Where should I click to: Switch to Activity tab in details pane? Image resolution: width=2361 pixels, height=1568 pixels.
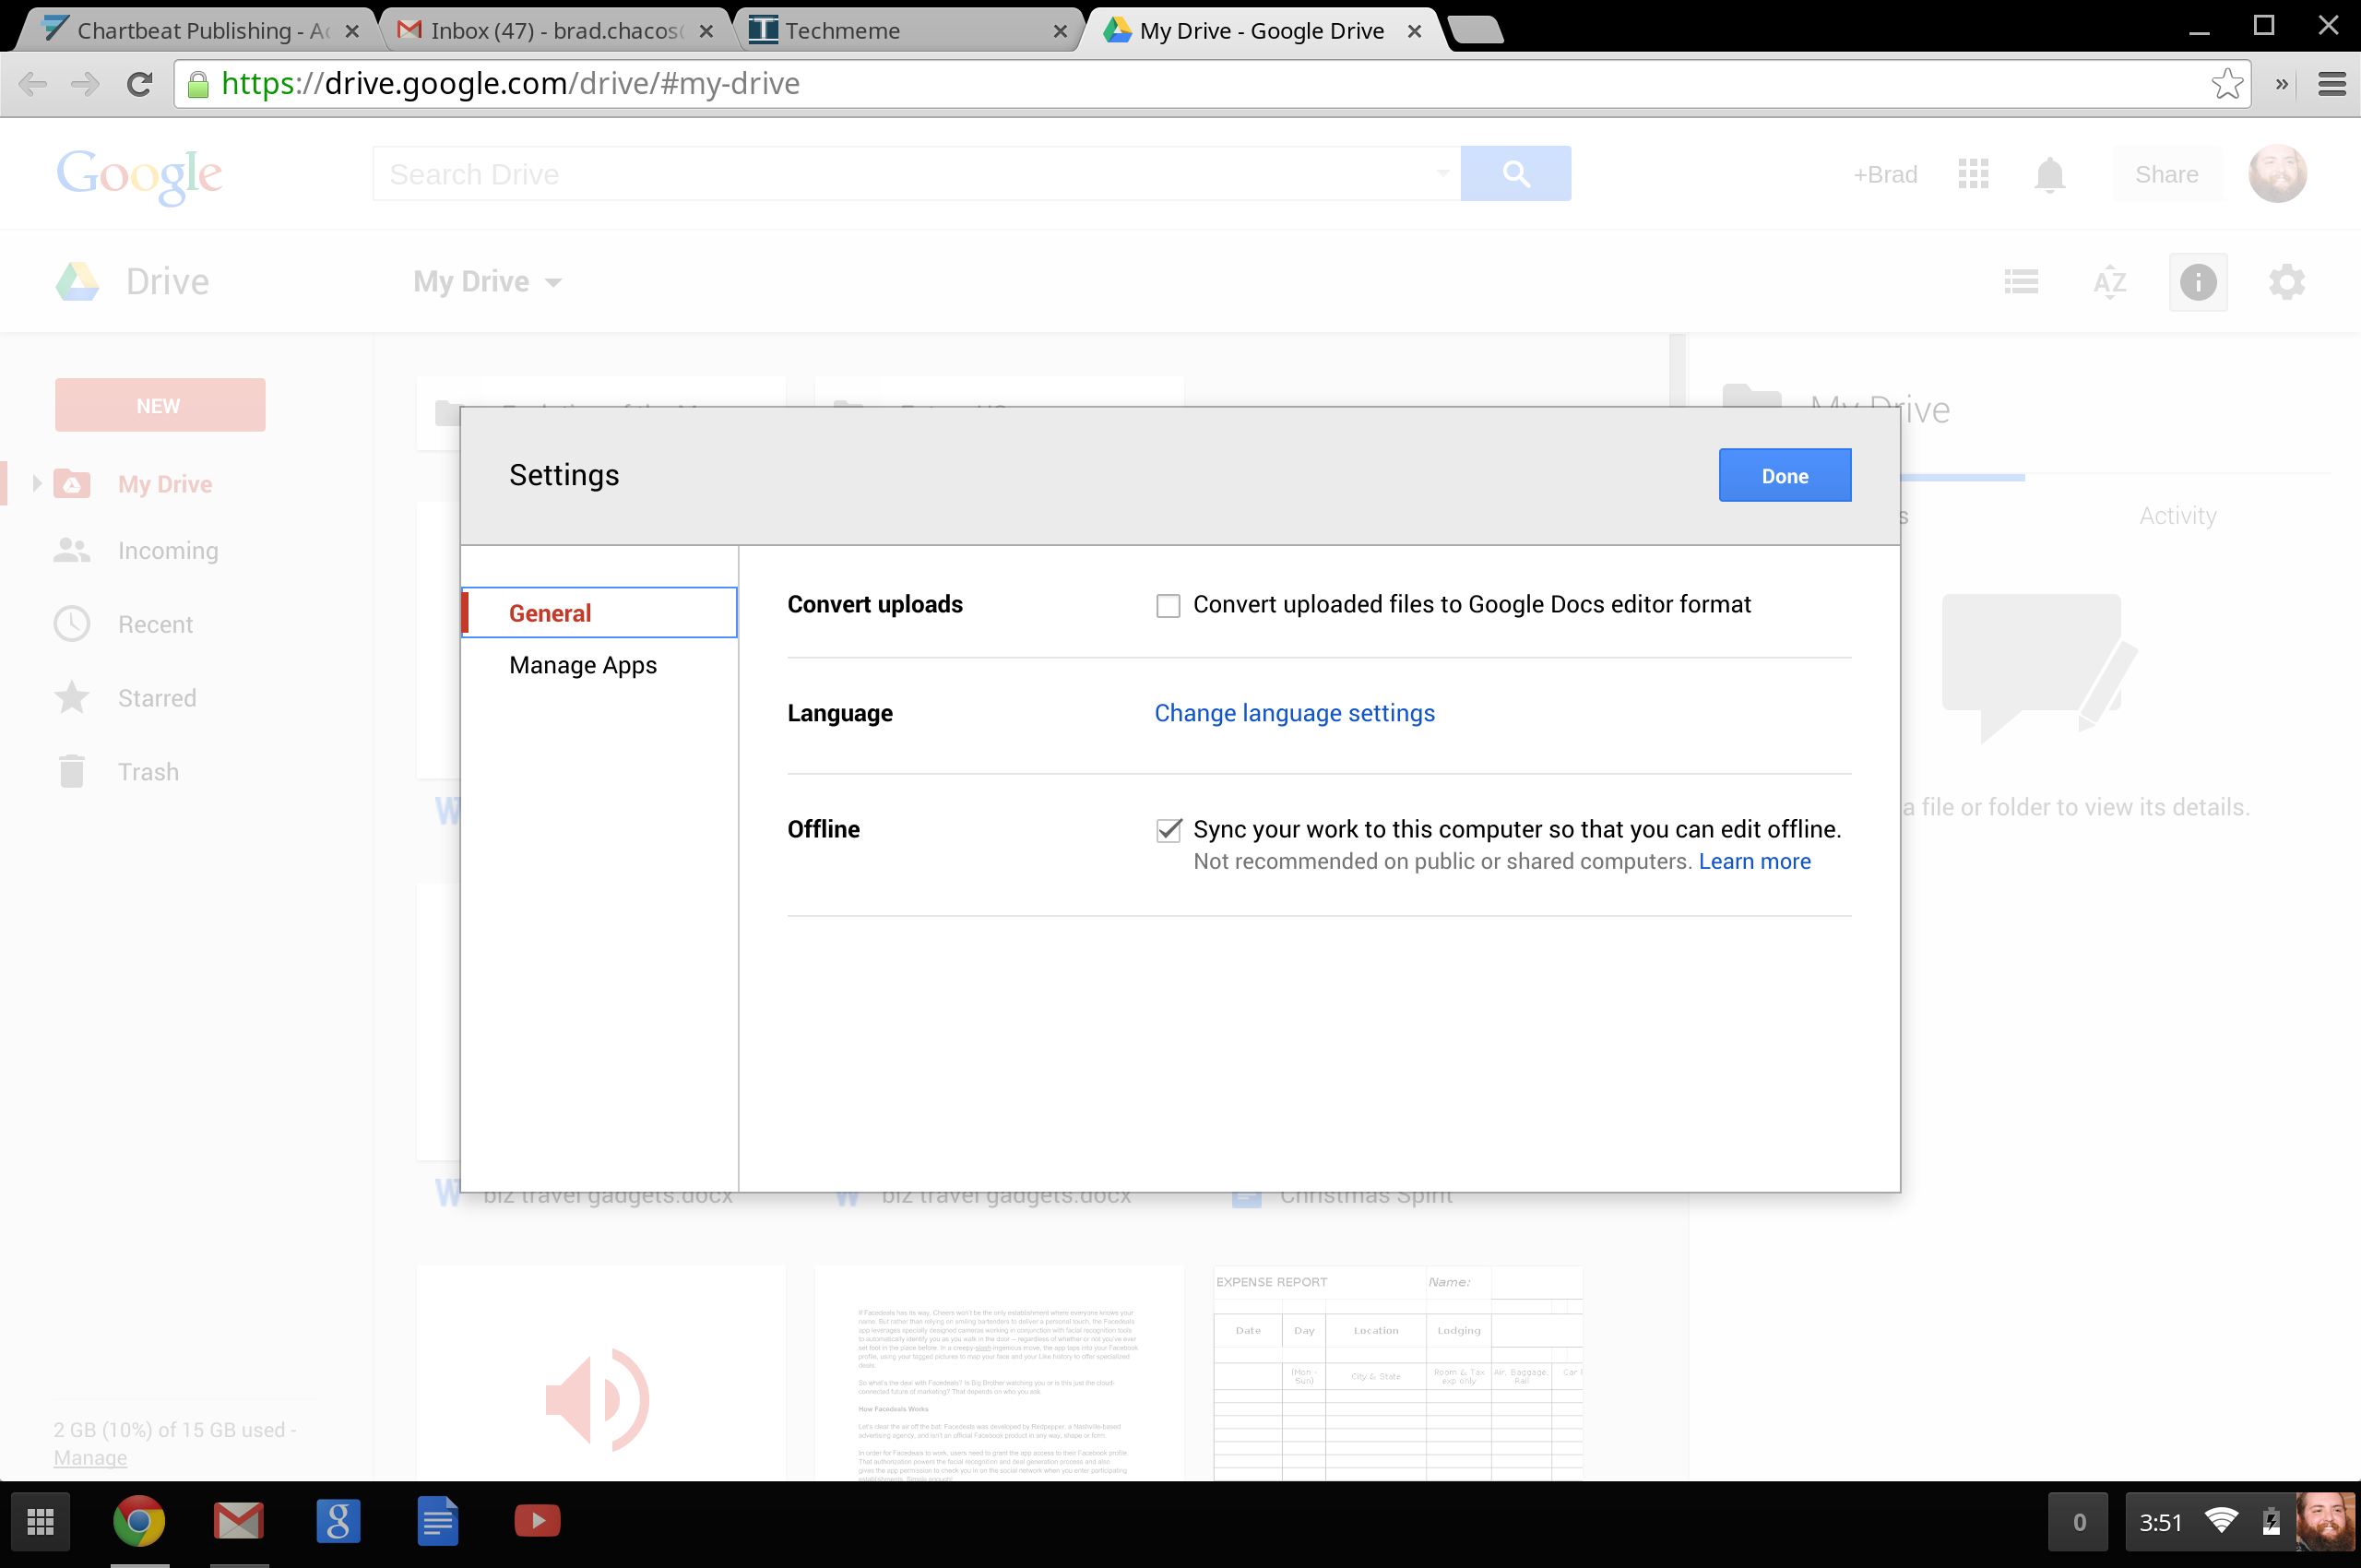point(2177,516)
